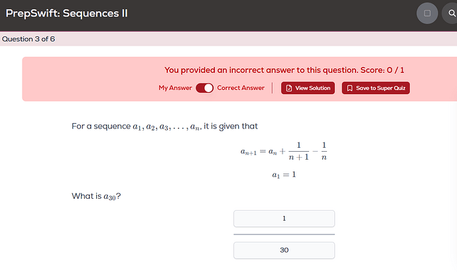The image size is (457, 273).
Task: Select the "My Answer" label
Action: [x=175, y=88]
